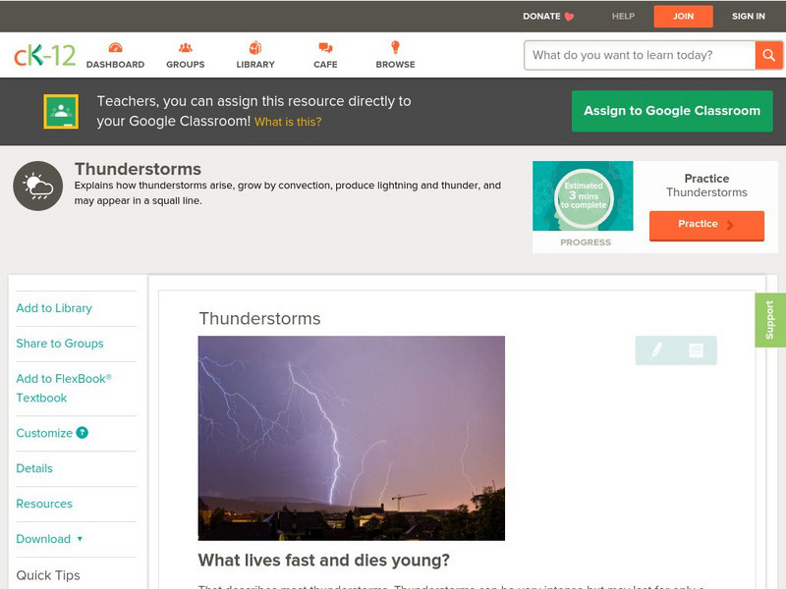Click the bold Thunderstorms page title
The height and width of the screenshot is (589, 786).
coord(138,169)
